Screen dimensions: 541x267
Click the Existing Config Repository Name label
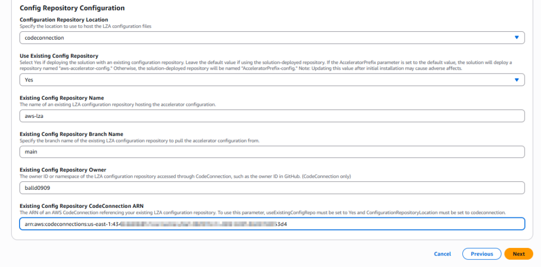(61, 98)
